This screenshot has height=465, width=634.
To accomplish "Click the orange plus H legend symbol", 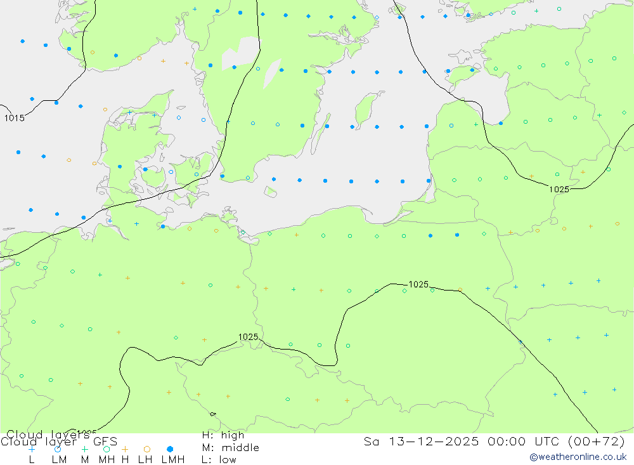I will click(x=125, y=449).
